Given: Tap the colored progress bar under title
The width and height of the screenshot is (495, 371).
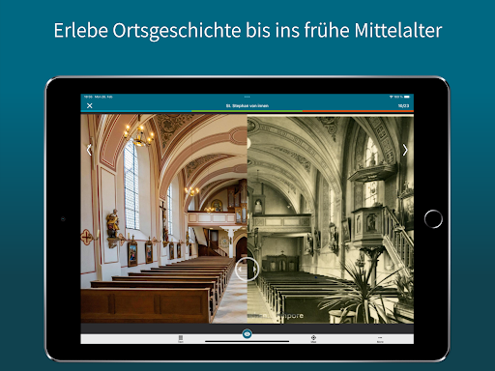Looking at the screenshot, I should [247, 111].
